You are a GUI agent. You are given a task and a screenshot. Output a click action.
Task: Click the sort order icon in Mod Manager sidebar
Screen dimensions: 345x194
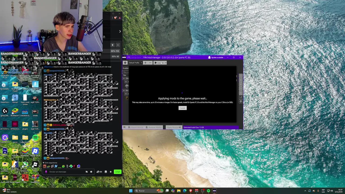pyautogui.click(x=241, y=97)
